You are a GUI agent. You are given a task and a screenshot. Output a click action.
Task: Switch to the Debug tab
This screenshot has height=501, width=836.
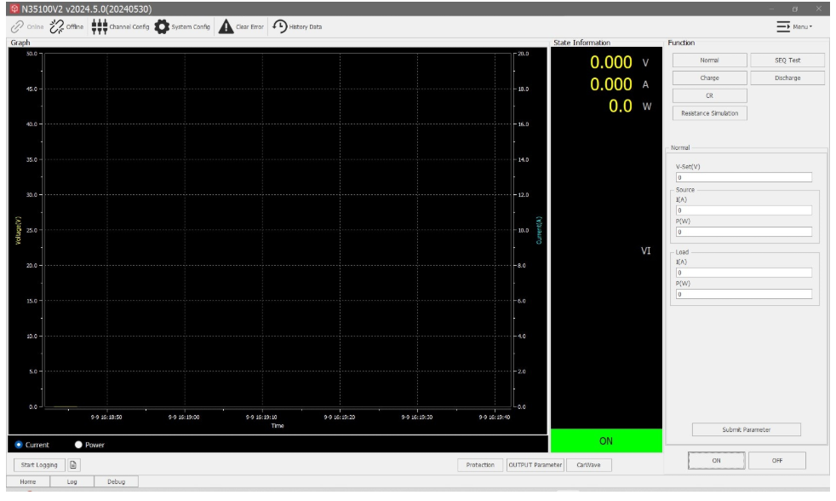pyautogui.click(x=115, y=481)
